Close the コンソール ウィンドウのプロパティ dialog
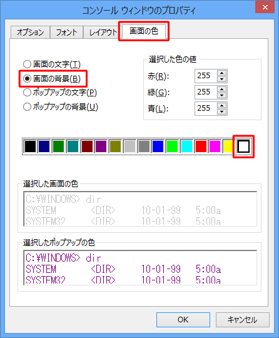Image resolution: width=279 pixels, height=338 pixels. (x=265, y=8)
